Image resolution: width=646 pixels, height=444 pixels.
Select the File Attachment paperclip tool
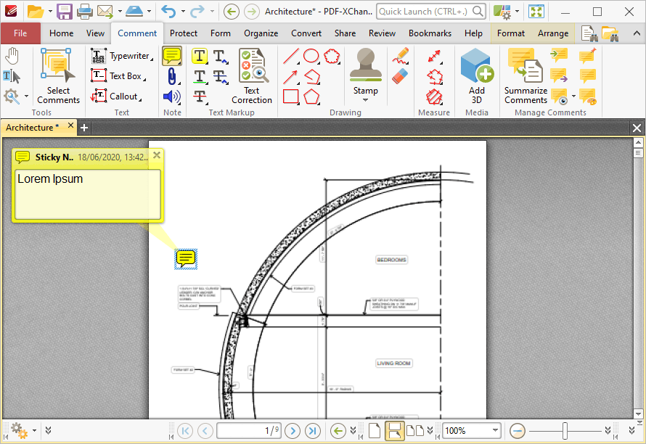(x=172, y=76)
